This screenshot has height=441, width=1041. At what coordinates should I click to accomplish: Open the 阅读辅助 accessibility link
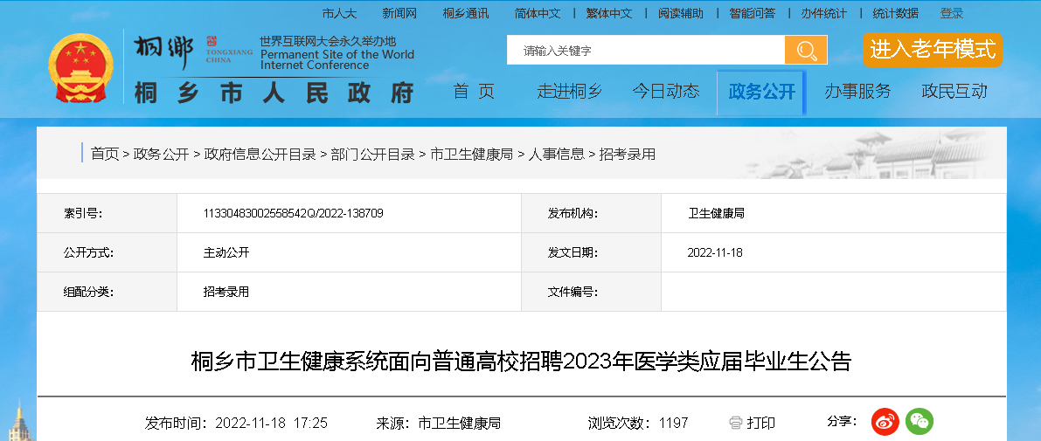tap(680, 13)
